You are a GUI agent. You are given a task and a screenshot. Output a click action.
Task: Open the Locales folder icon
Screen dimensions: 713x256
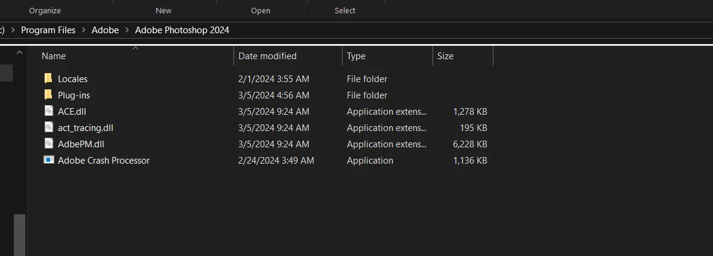(48, 78)
